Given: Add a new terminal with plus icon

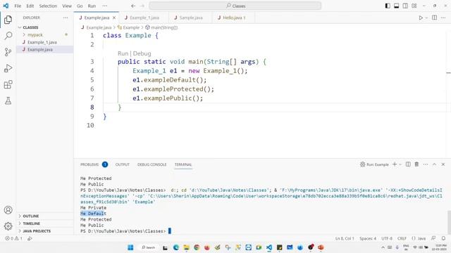Looking at the screenshot, I should click(x=395, y=164).
